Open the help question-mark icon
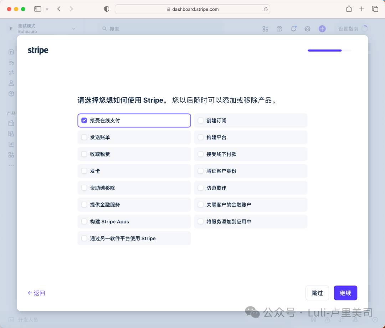 click(x=279, y=29)
